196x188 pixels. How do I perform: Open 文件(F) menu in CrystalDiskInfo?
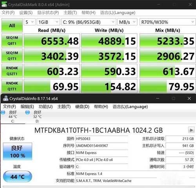(9, 107)
